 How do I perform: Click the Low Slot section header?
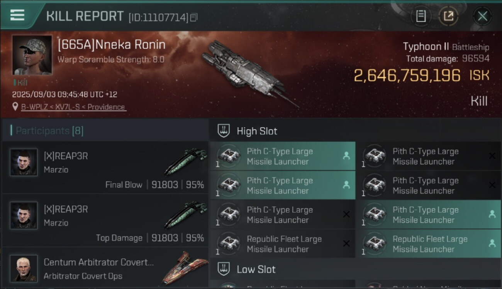[256, 269]
